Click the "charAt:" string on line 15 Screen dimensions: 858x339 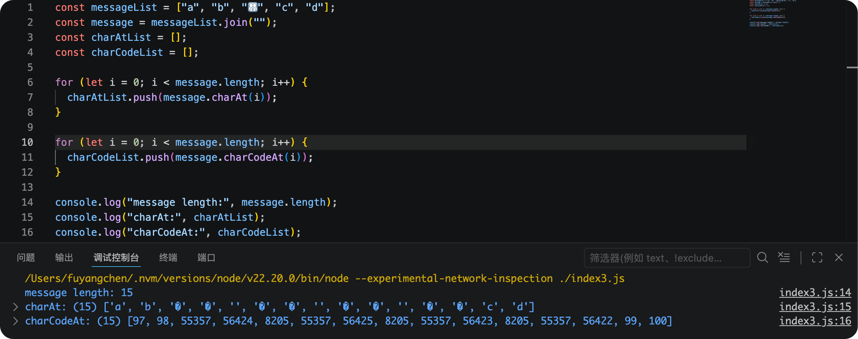(155, 217)
